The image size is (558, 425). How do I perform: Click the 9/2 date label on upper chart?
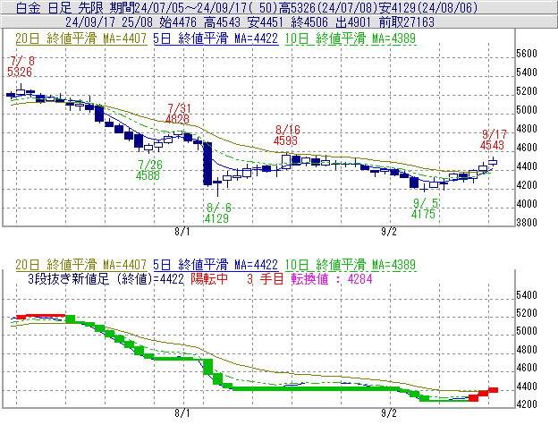click(389, 232)
